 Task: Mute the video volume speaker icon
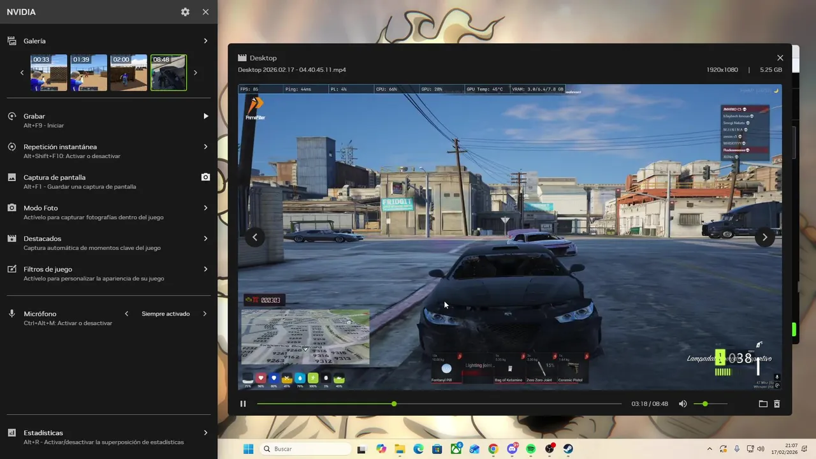[683, 404]
